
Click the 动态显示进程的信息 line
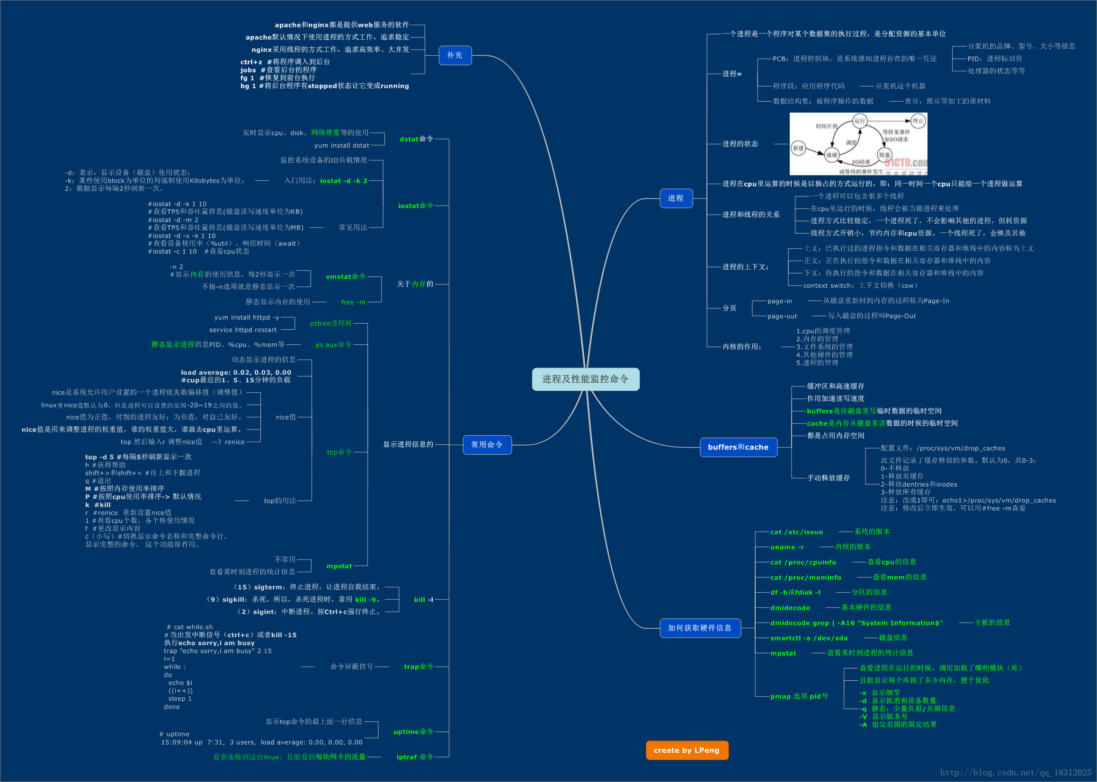pyautogui.click(x=264, y=360)
